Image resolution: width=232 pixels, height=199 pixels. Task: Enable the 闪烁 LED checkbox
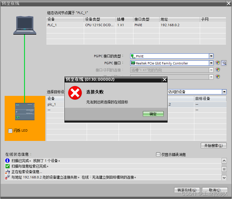pos(10,130)
